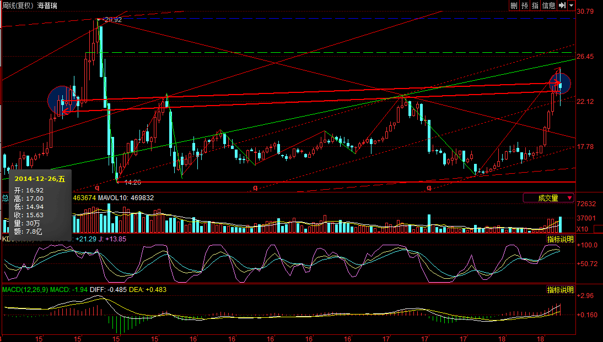
Task: Select the left blue circle annotation
Action: tap(61, 101)
